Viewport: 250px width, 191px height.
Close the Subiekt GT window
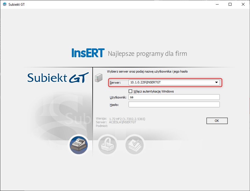[243, 4]
